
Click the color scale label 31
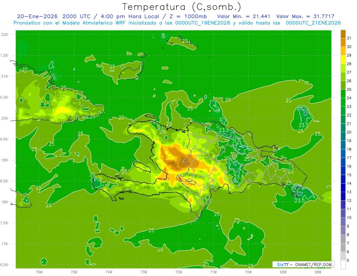[x=349, y=38]
